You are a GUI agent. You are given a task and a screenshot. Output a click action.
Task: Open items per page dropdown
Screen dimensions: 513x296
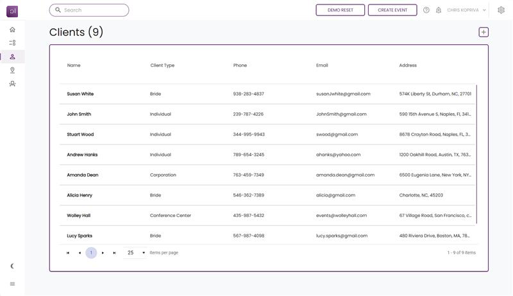coord(136,253)
